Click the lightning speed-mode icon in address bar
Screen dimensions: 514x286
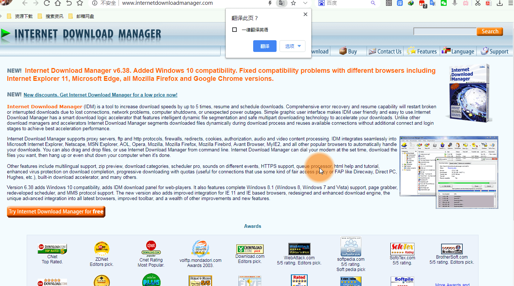(x=270, y=3)
